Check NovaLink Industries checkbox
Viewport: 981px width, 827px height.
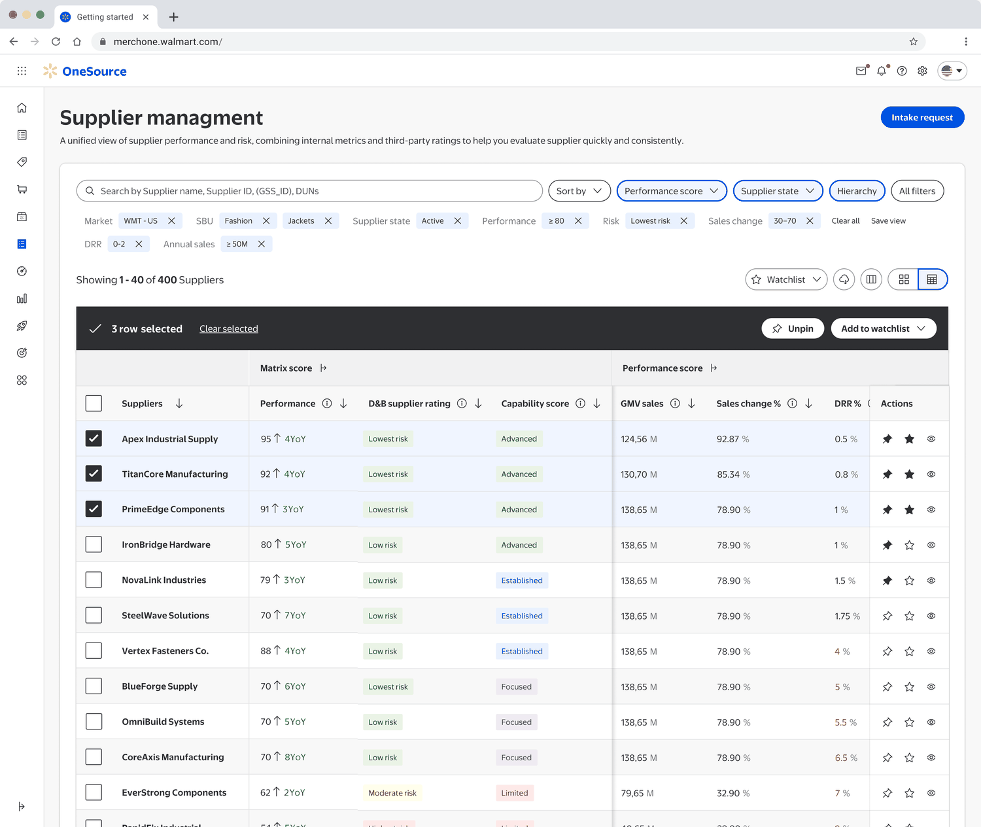(94, 580)
